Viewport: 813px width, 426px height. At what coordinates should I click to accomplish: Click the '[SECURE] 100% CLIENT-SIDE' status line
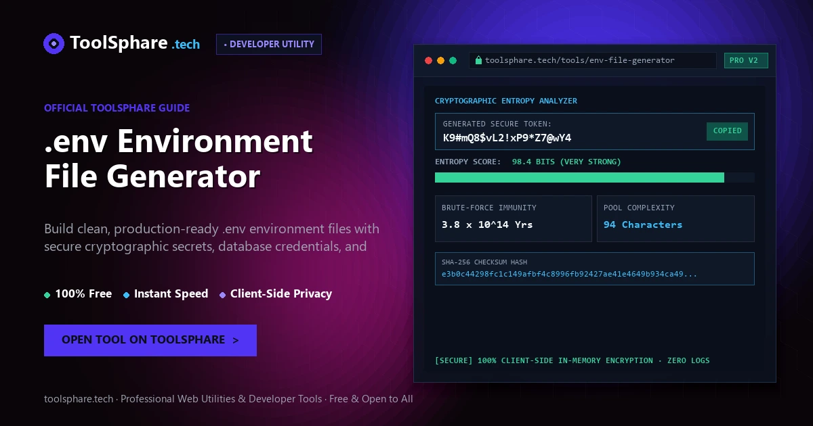[572, 360]
